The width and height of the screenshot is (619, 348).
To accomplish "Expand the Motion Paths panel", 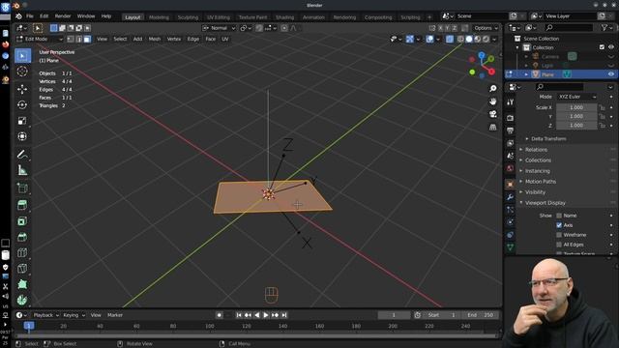I will click(540, 182).
